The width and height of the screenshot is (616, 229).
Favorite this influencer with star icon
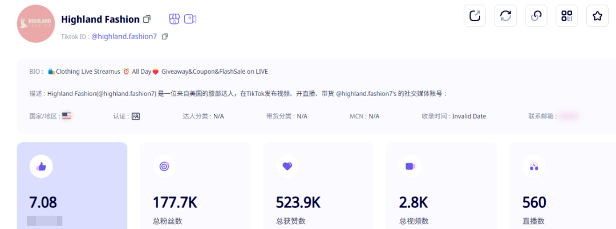pyautogui.click(x=598, y=16)
